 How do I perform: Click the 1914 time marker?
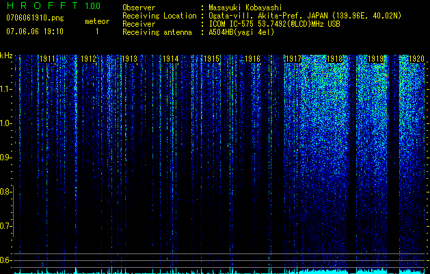(171, 59)
